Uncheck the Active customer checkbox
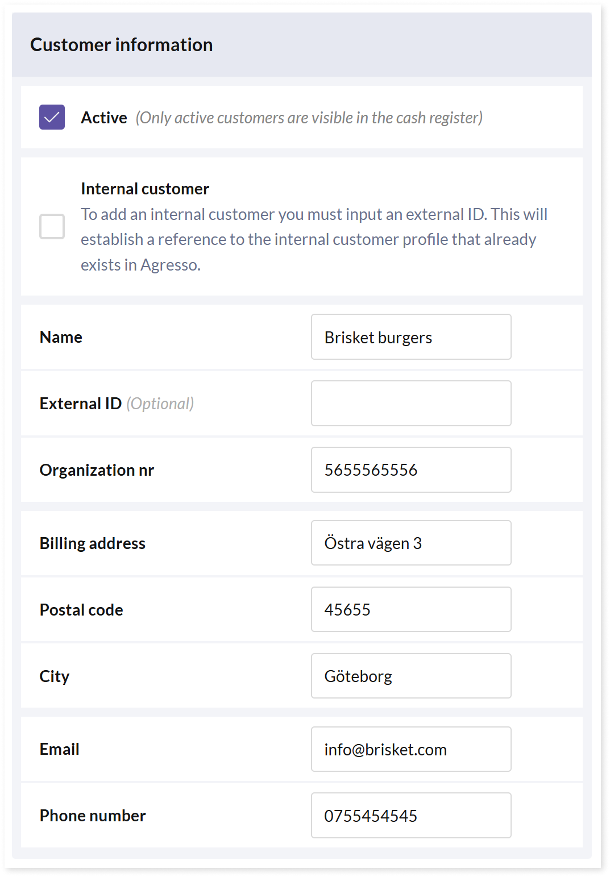The height and width of the screenshot is (877, 610). point(52,117)
